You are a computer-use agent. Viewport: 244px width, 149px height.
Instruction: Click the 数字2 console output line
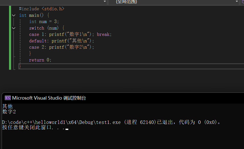pyautogui.click(x=9, y=112)
